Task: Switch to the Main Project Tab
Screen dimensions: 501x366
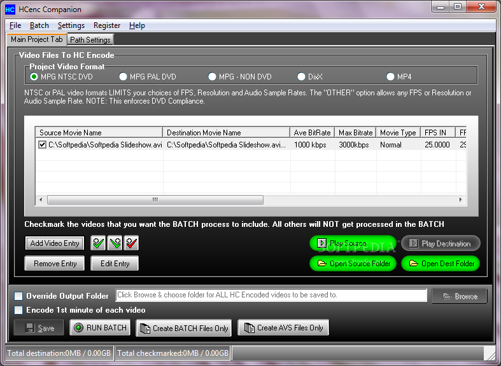Action: click(x=36, y=39)
